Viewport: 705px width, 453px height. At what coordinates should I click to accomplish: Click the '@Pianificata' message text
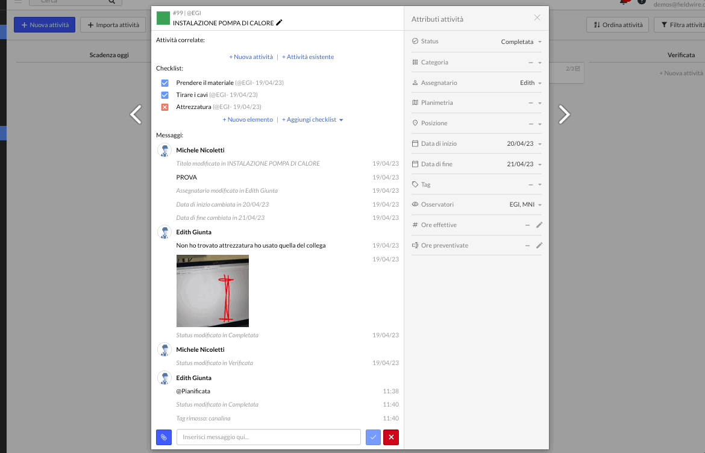tap(193, 391)
